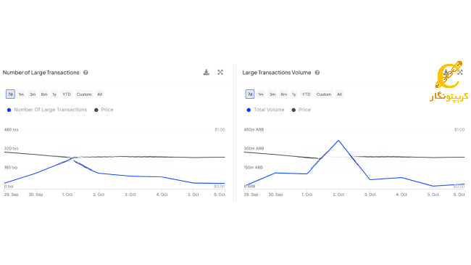This screenshot has height=265, width=471.
Task: Select 7d range in Number of Large Transactions
Action: point(10,94)
